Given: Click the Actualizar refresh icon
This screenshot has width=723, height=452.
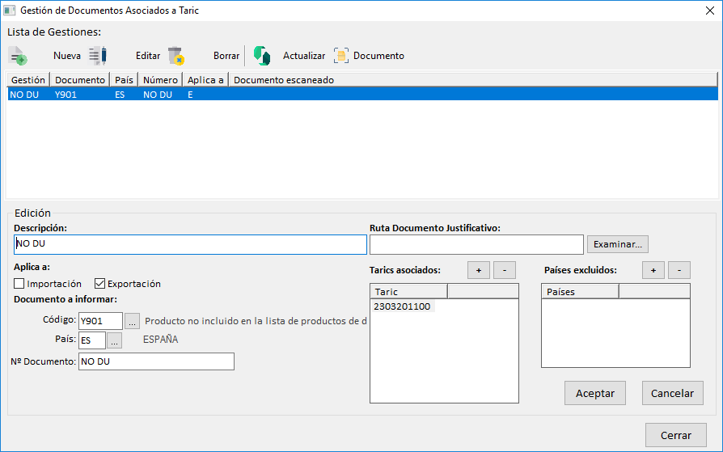Looking at the screenshot, I should pos(261,56).
